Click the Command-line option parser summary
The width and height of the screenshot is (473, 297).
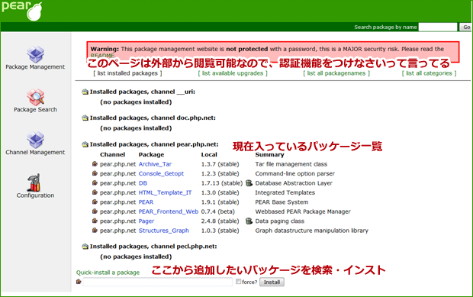pyautogui.click(x=295, y=173)
